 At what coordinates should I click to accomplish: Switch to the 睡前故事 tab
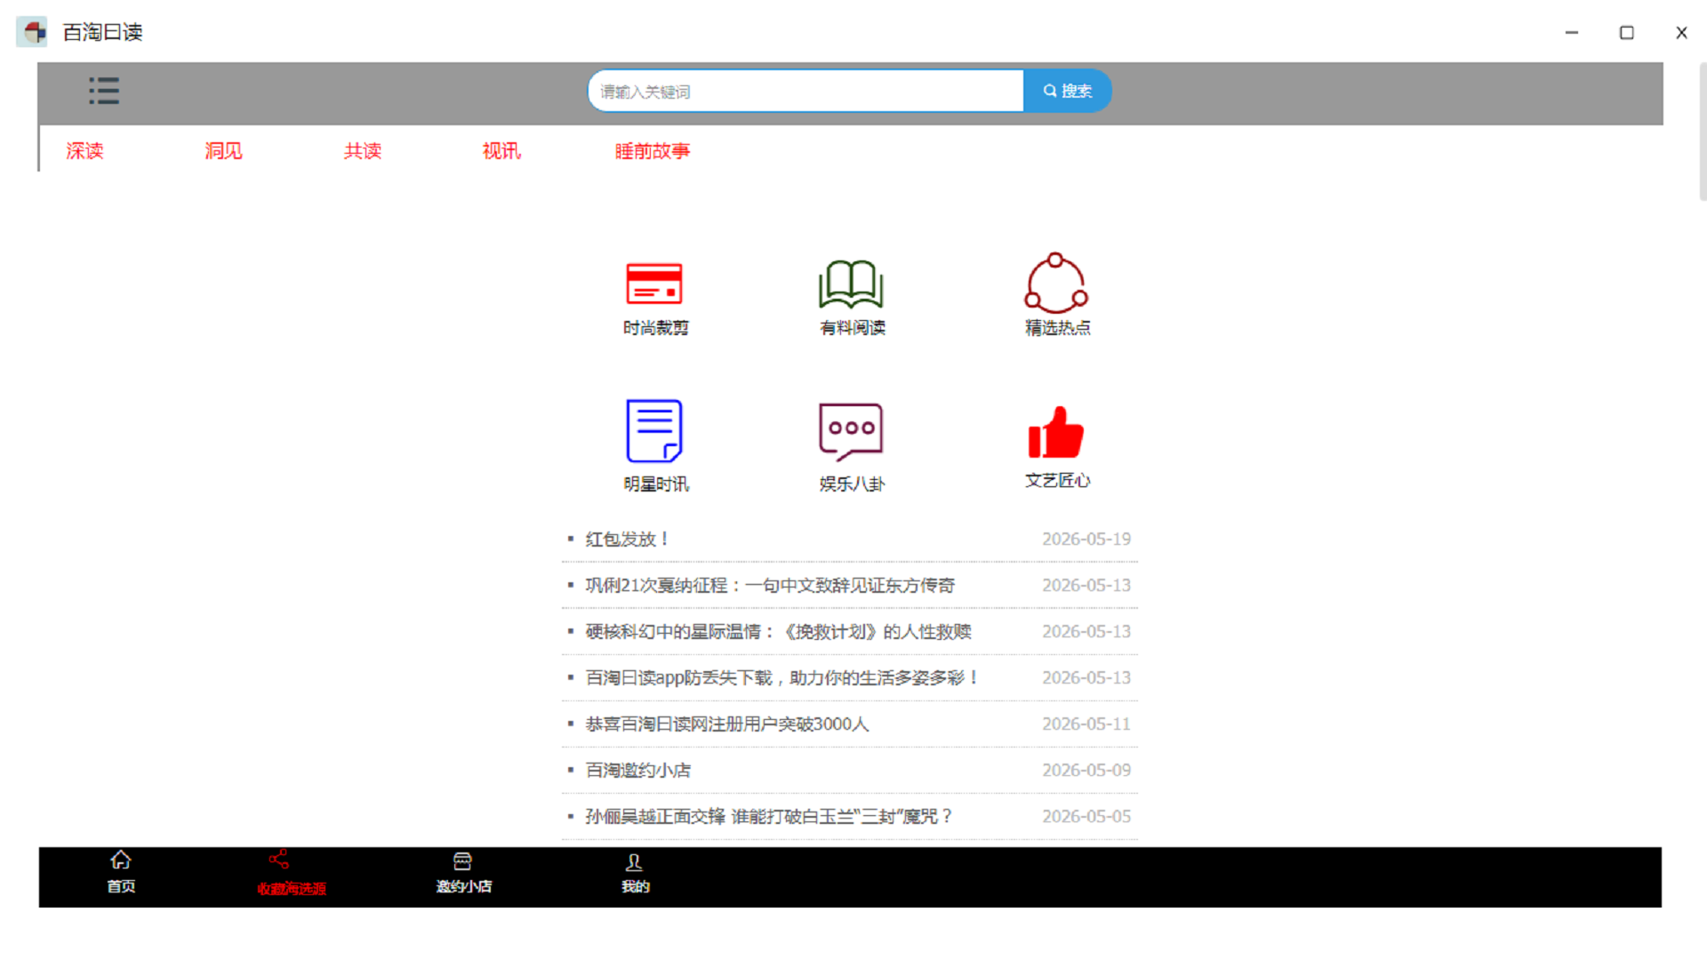(653, 151)
